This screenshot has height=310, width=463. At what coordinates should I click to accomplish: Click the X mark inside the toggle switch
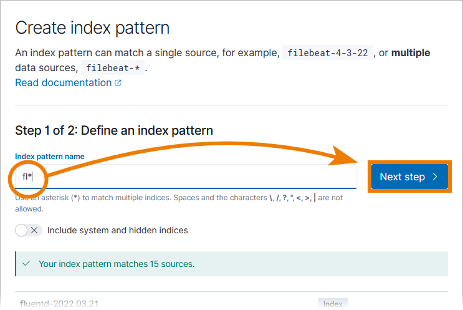(x=34, y=230)
